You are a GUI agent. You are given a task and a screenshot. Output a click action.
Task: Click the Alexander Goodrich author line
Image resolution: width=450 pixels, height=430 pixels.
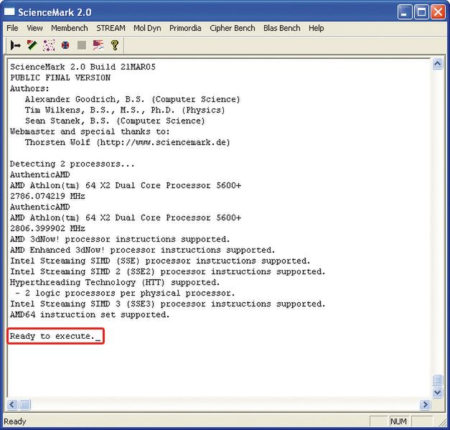click(x=132, y=99)
